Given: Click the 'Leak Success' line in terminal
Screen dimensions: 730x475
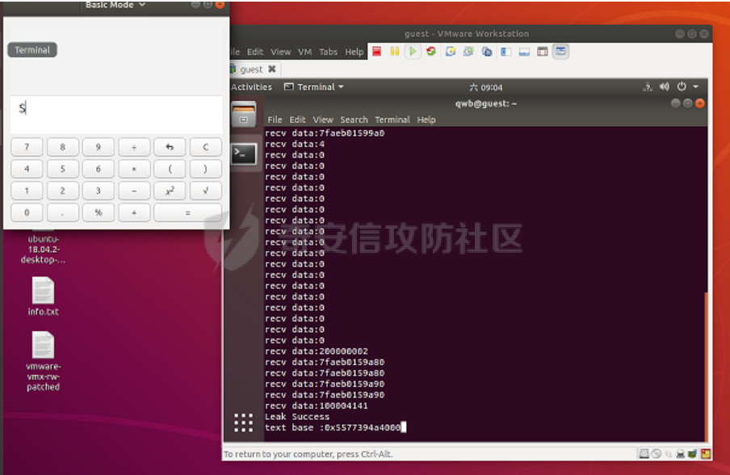Looking at the screenshot, I should 297,417.
